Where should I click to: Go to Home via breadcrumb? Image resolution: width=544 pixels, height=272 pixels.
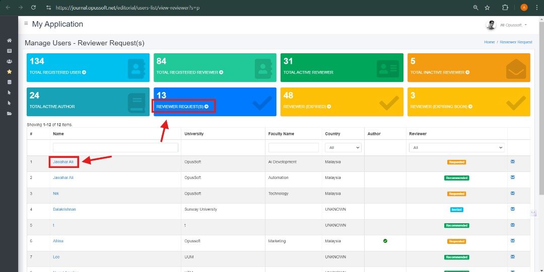click(489, 42)
